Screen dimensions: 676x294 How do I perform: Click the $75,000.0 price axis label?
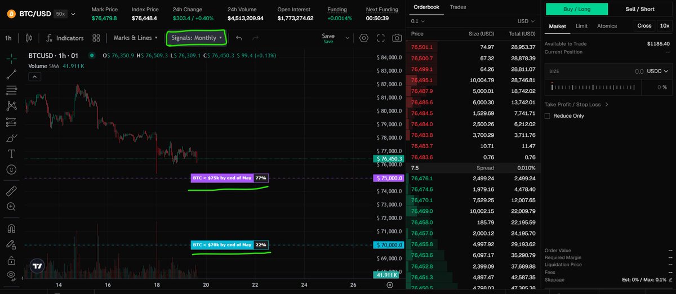click(389, 178)
